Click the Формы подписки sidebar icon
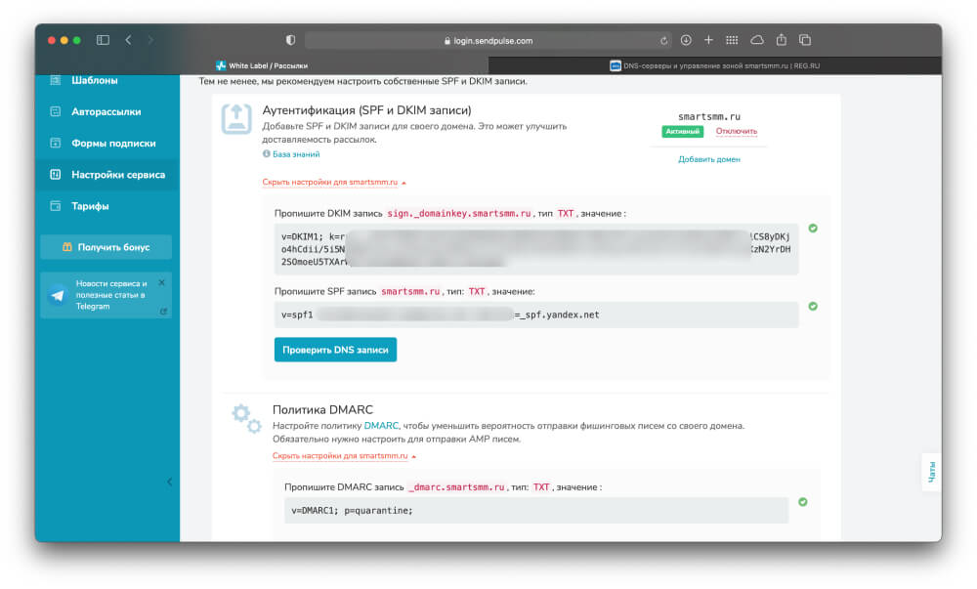The width and height of the screenshot is (977, 589). tap(56, 144)
